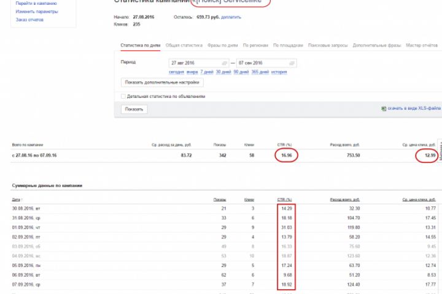Image resolution: width=442 pixels, height=294 pixels.
Task: Click the total spend value '753.50'
Action: coord(354,156)
